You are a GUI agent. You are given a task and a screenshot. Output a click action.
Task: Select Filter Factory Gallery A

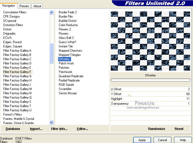(x=17, y=51)
